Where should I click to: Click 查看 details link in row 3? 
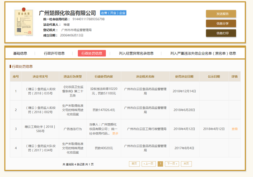pos(234,129)
